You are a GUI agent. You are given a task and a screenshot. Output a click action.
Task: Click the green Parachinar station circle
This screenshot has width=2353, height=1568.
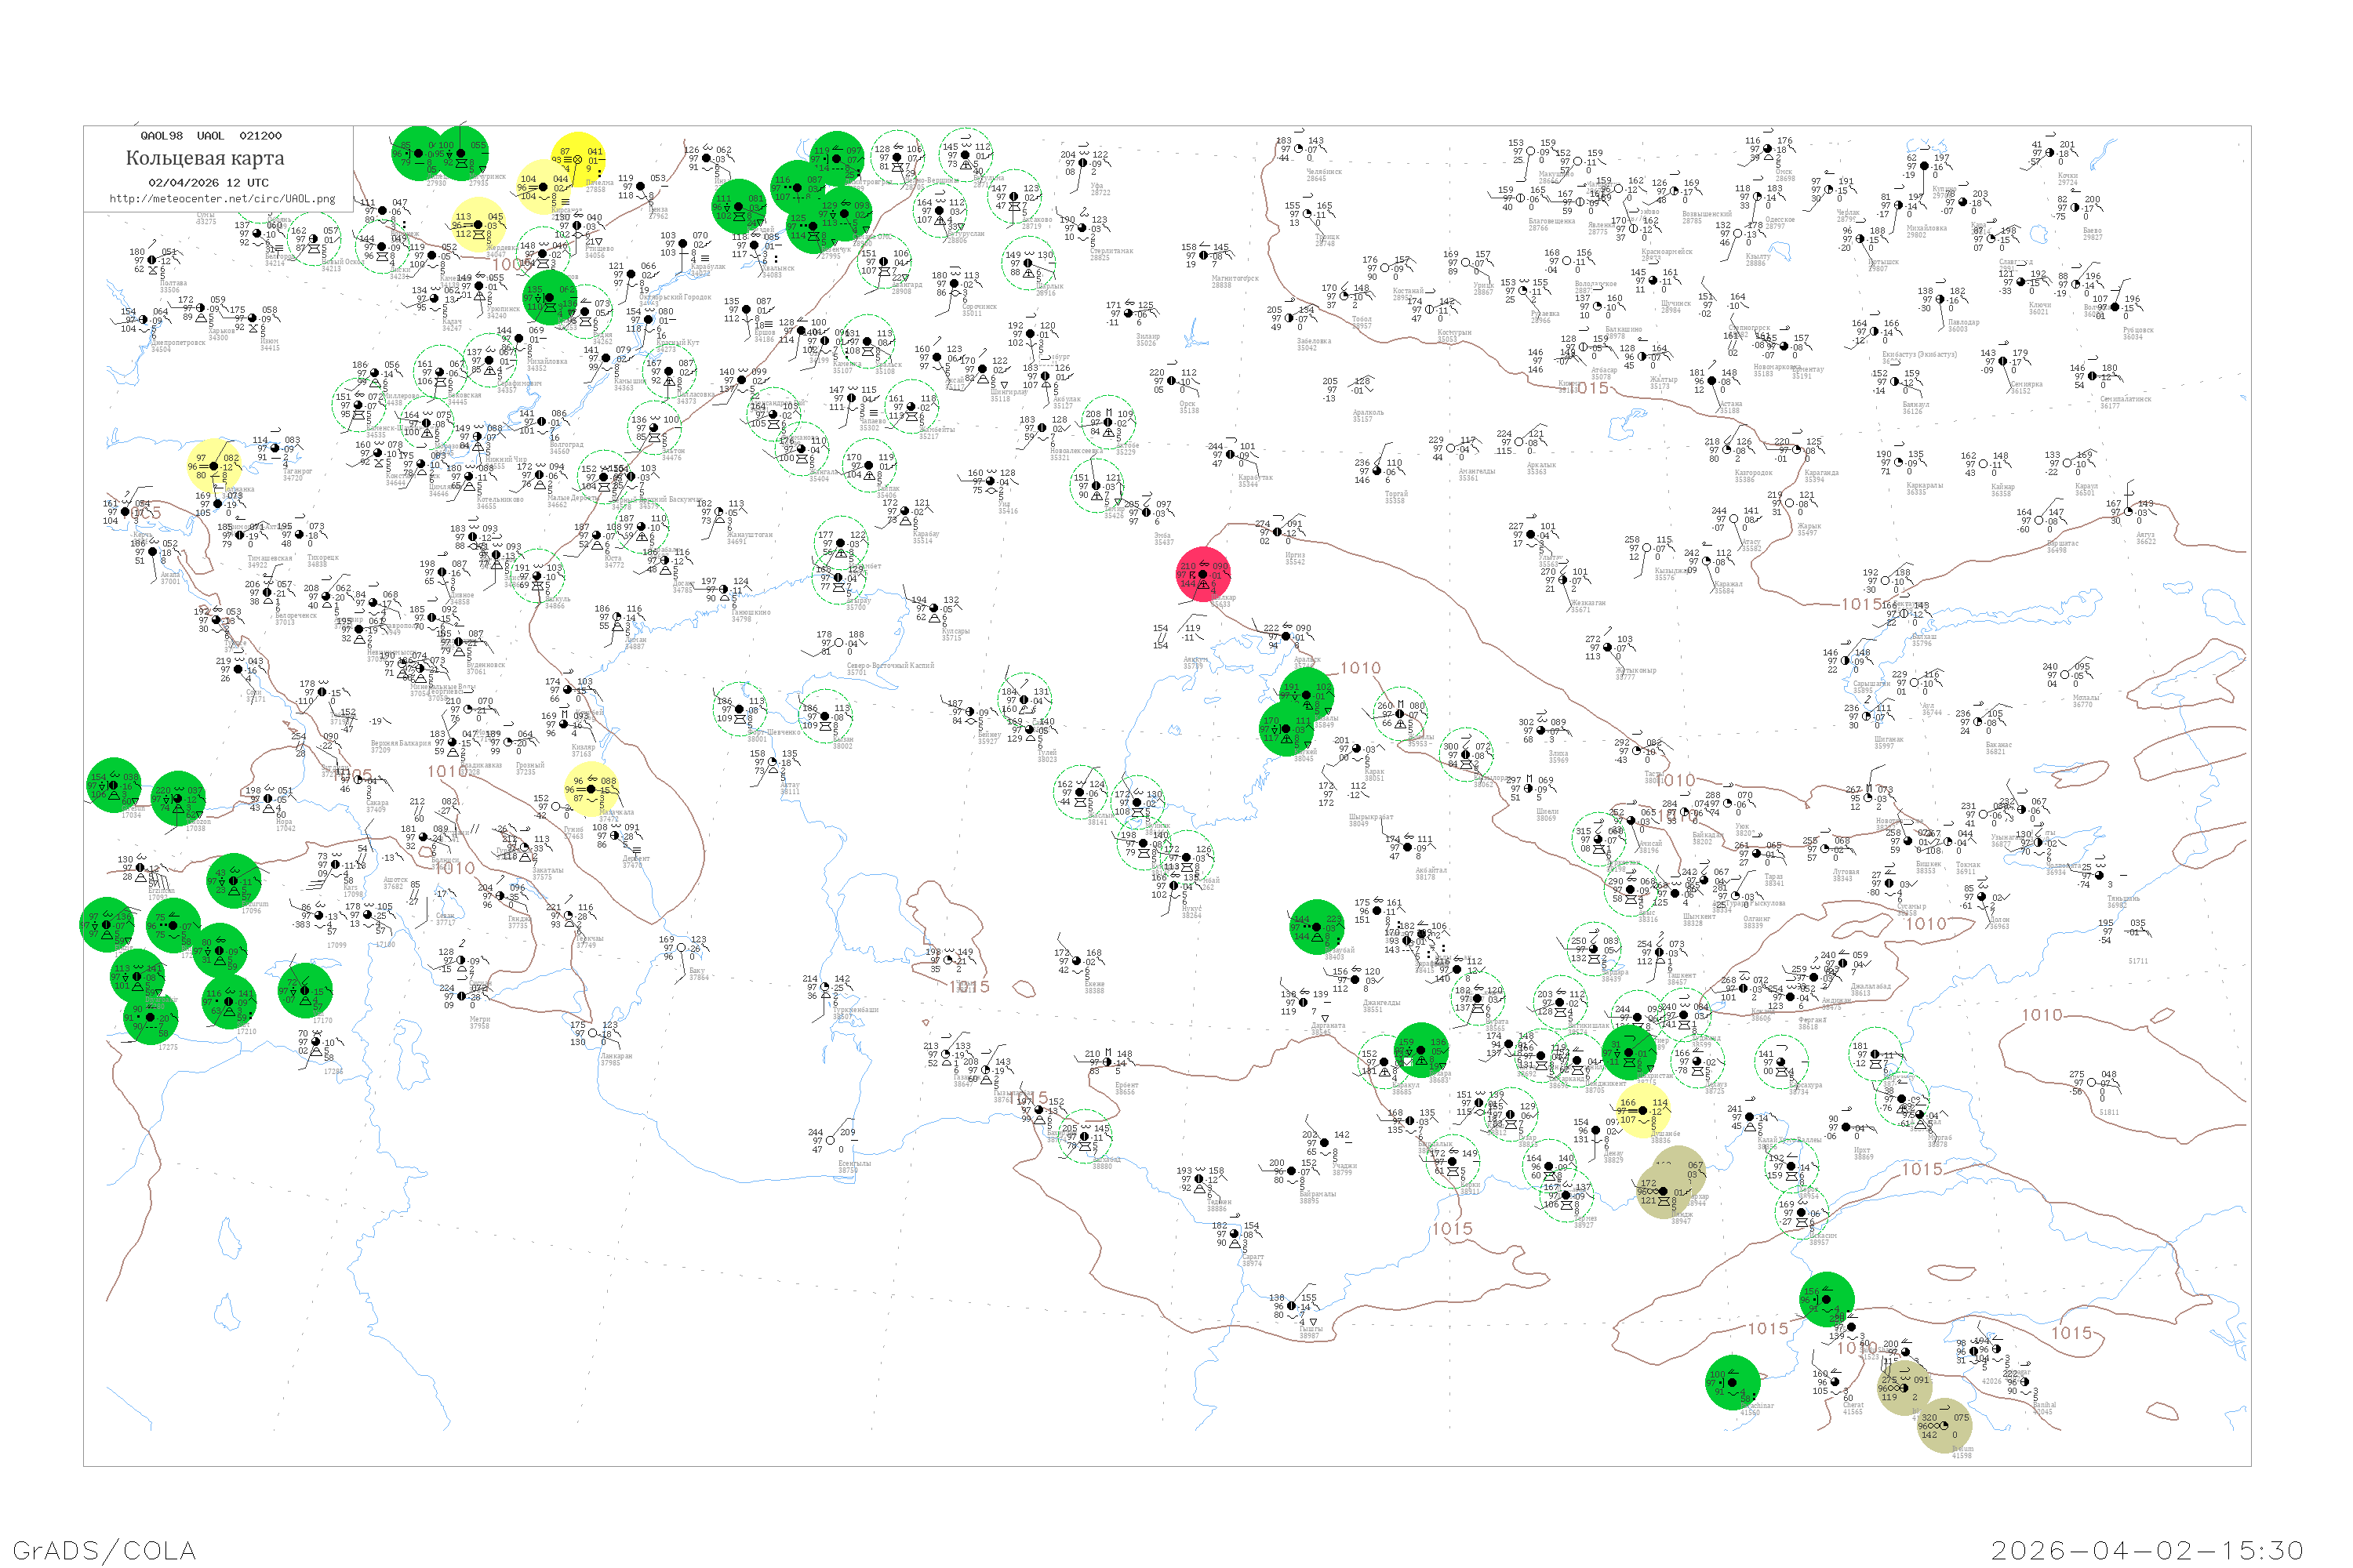[x=1732, y=1383]
